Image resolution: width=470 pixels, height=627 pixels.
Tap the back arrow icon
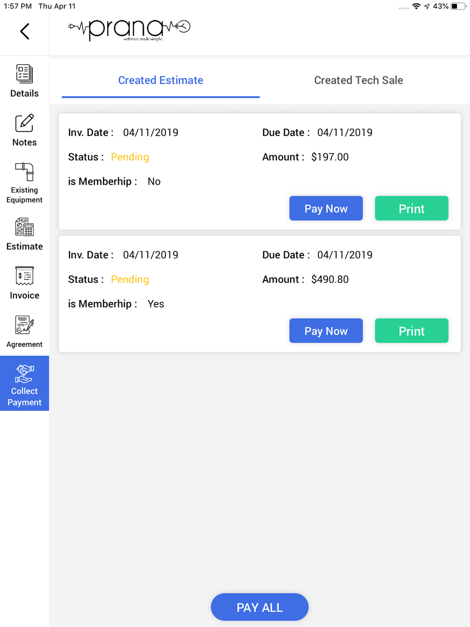tap(25, 31)
